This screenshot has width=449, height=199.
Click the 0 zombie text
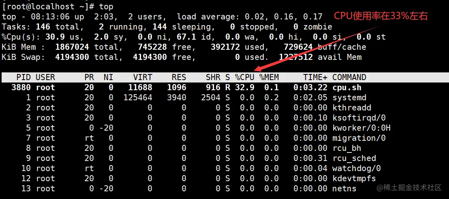313,27
